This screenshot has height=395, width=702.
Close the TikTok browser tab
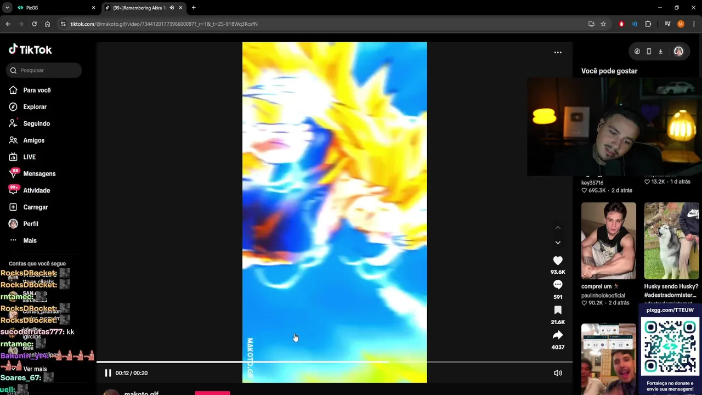pyautogui.click(x=180, y=8)
